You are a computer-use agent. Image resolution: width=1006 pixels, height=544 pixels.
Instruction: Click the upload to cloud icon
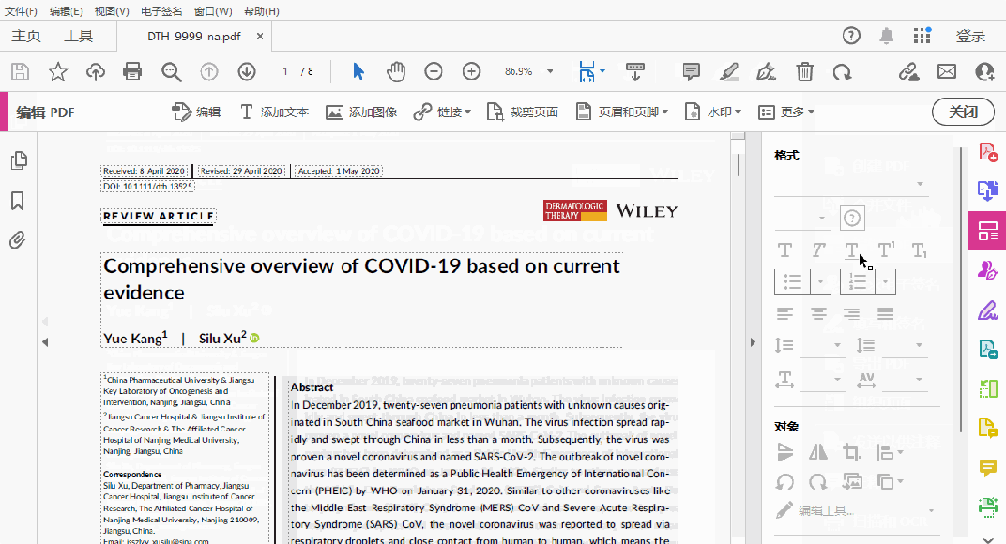(96, 71)
